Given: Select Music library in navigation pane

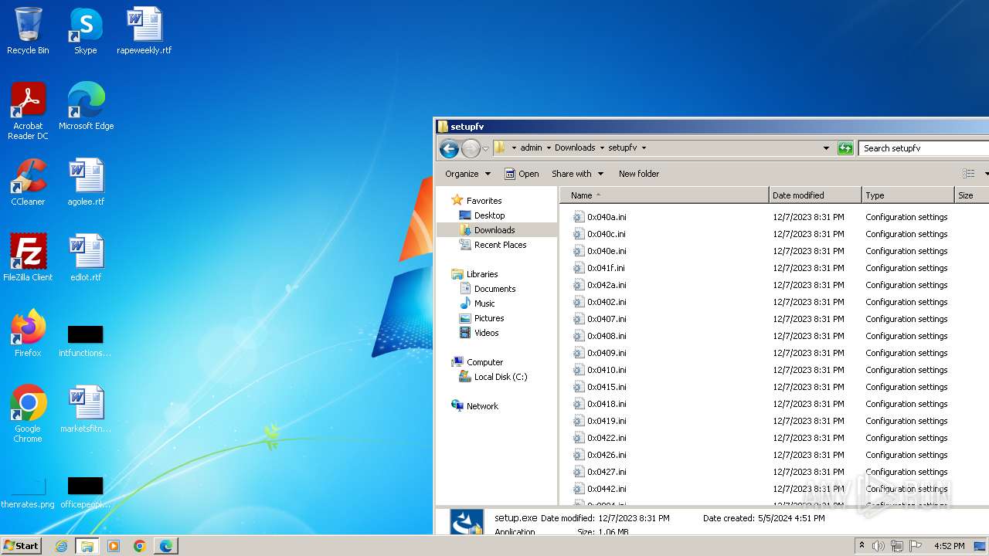Looking at the screenshot, I should point(478,303).
